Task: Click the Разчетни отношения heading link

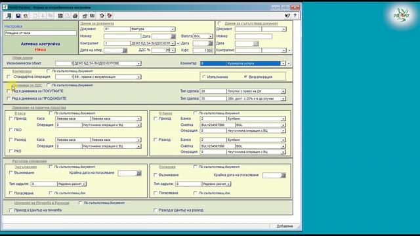Action: coord(30,161)
